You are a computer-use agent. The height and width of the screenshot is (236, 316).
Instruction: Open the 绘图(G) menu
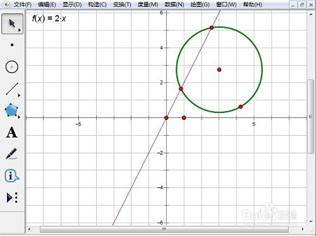pyautogui.click(x=200, y=4)
